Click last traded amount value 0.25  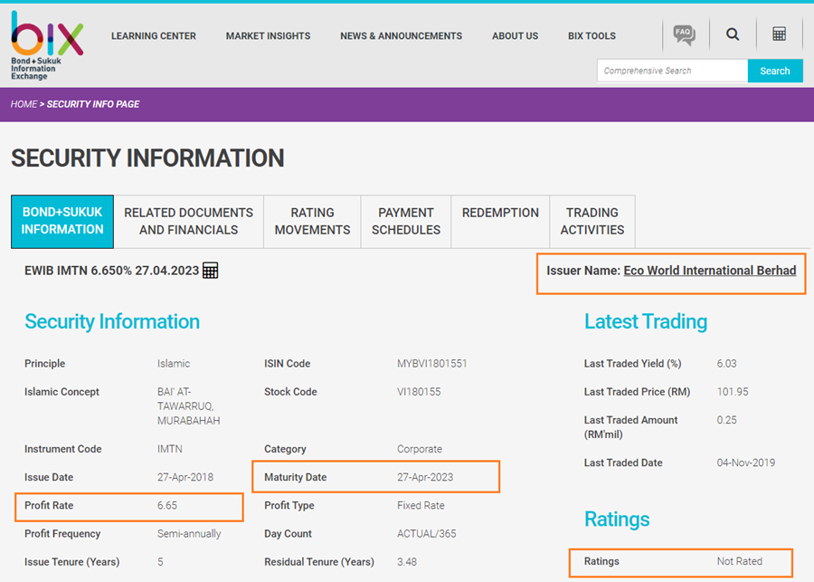tap(727, 420)
